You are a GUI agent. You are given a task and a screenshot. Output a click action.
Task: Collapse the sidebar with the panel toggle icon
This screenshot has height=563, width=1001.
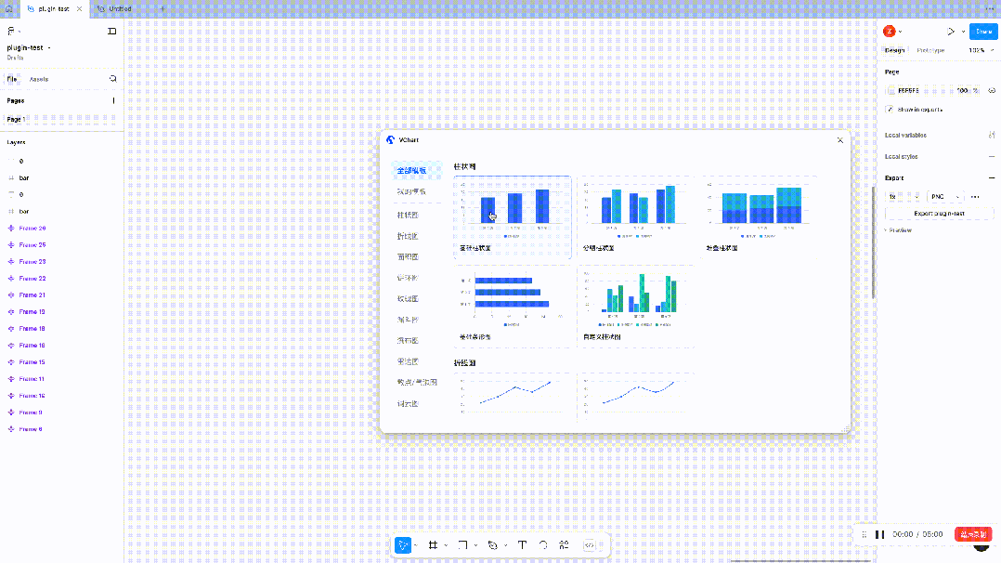(x=112, y=31)
